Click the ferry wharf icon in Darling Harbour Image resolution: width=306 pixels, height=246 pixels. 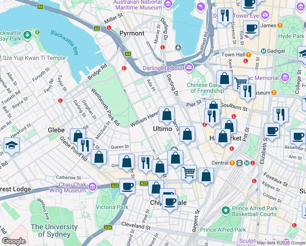tap(178, 47)
